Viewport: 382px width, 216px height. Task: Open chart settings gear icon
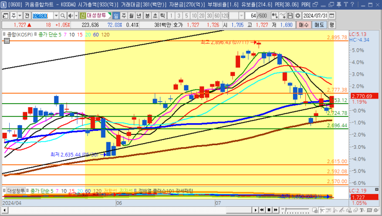click(298, 15)
